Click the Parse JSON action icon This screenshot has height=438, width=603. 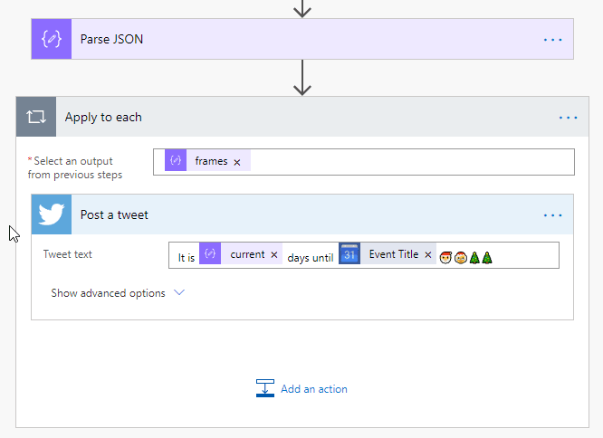[x=52, y=39]
